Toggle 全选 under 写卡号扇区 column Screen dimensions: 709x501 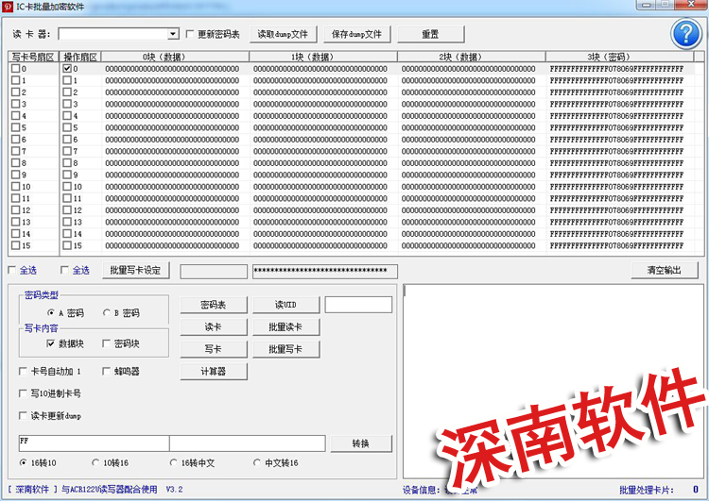[12, 271]
